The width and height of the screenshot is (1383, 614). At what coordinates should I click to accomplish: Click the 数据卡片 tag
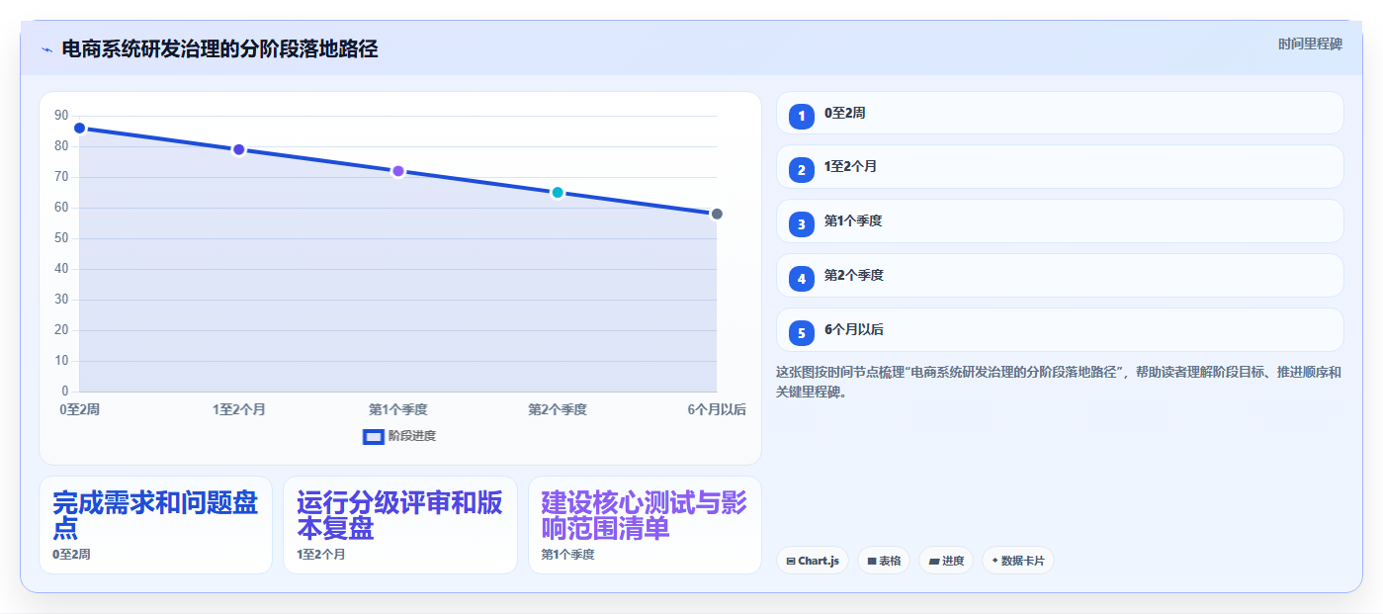[x=1018, y=561]
